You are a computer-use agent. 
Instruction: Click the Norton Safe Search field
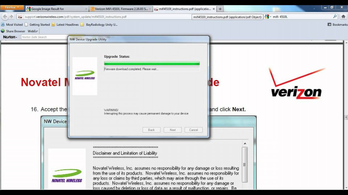point(44,37)
